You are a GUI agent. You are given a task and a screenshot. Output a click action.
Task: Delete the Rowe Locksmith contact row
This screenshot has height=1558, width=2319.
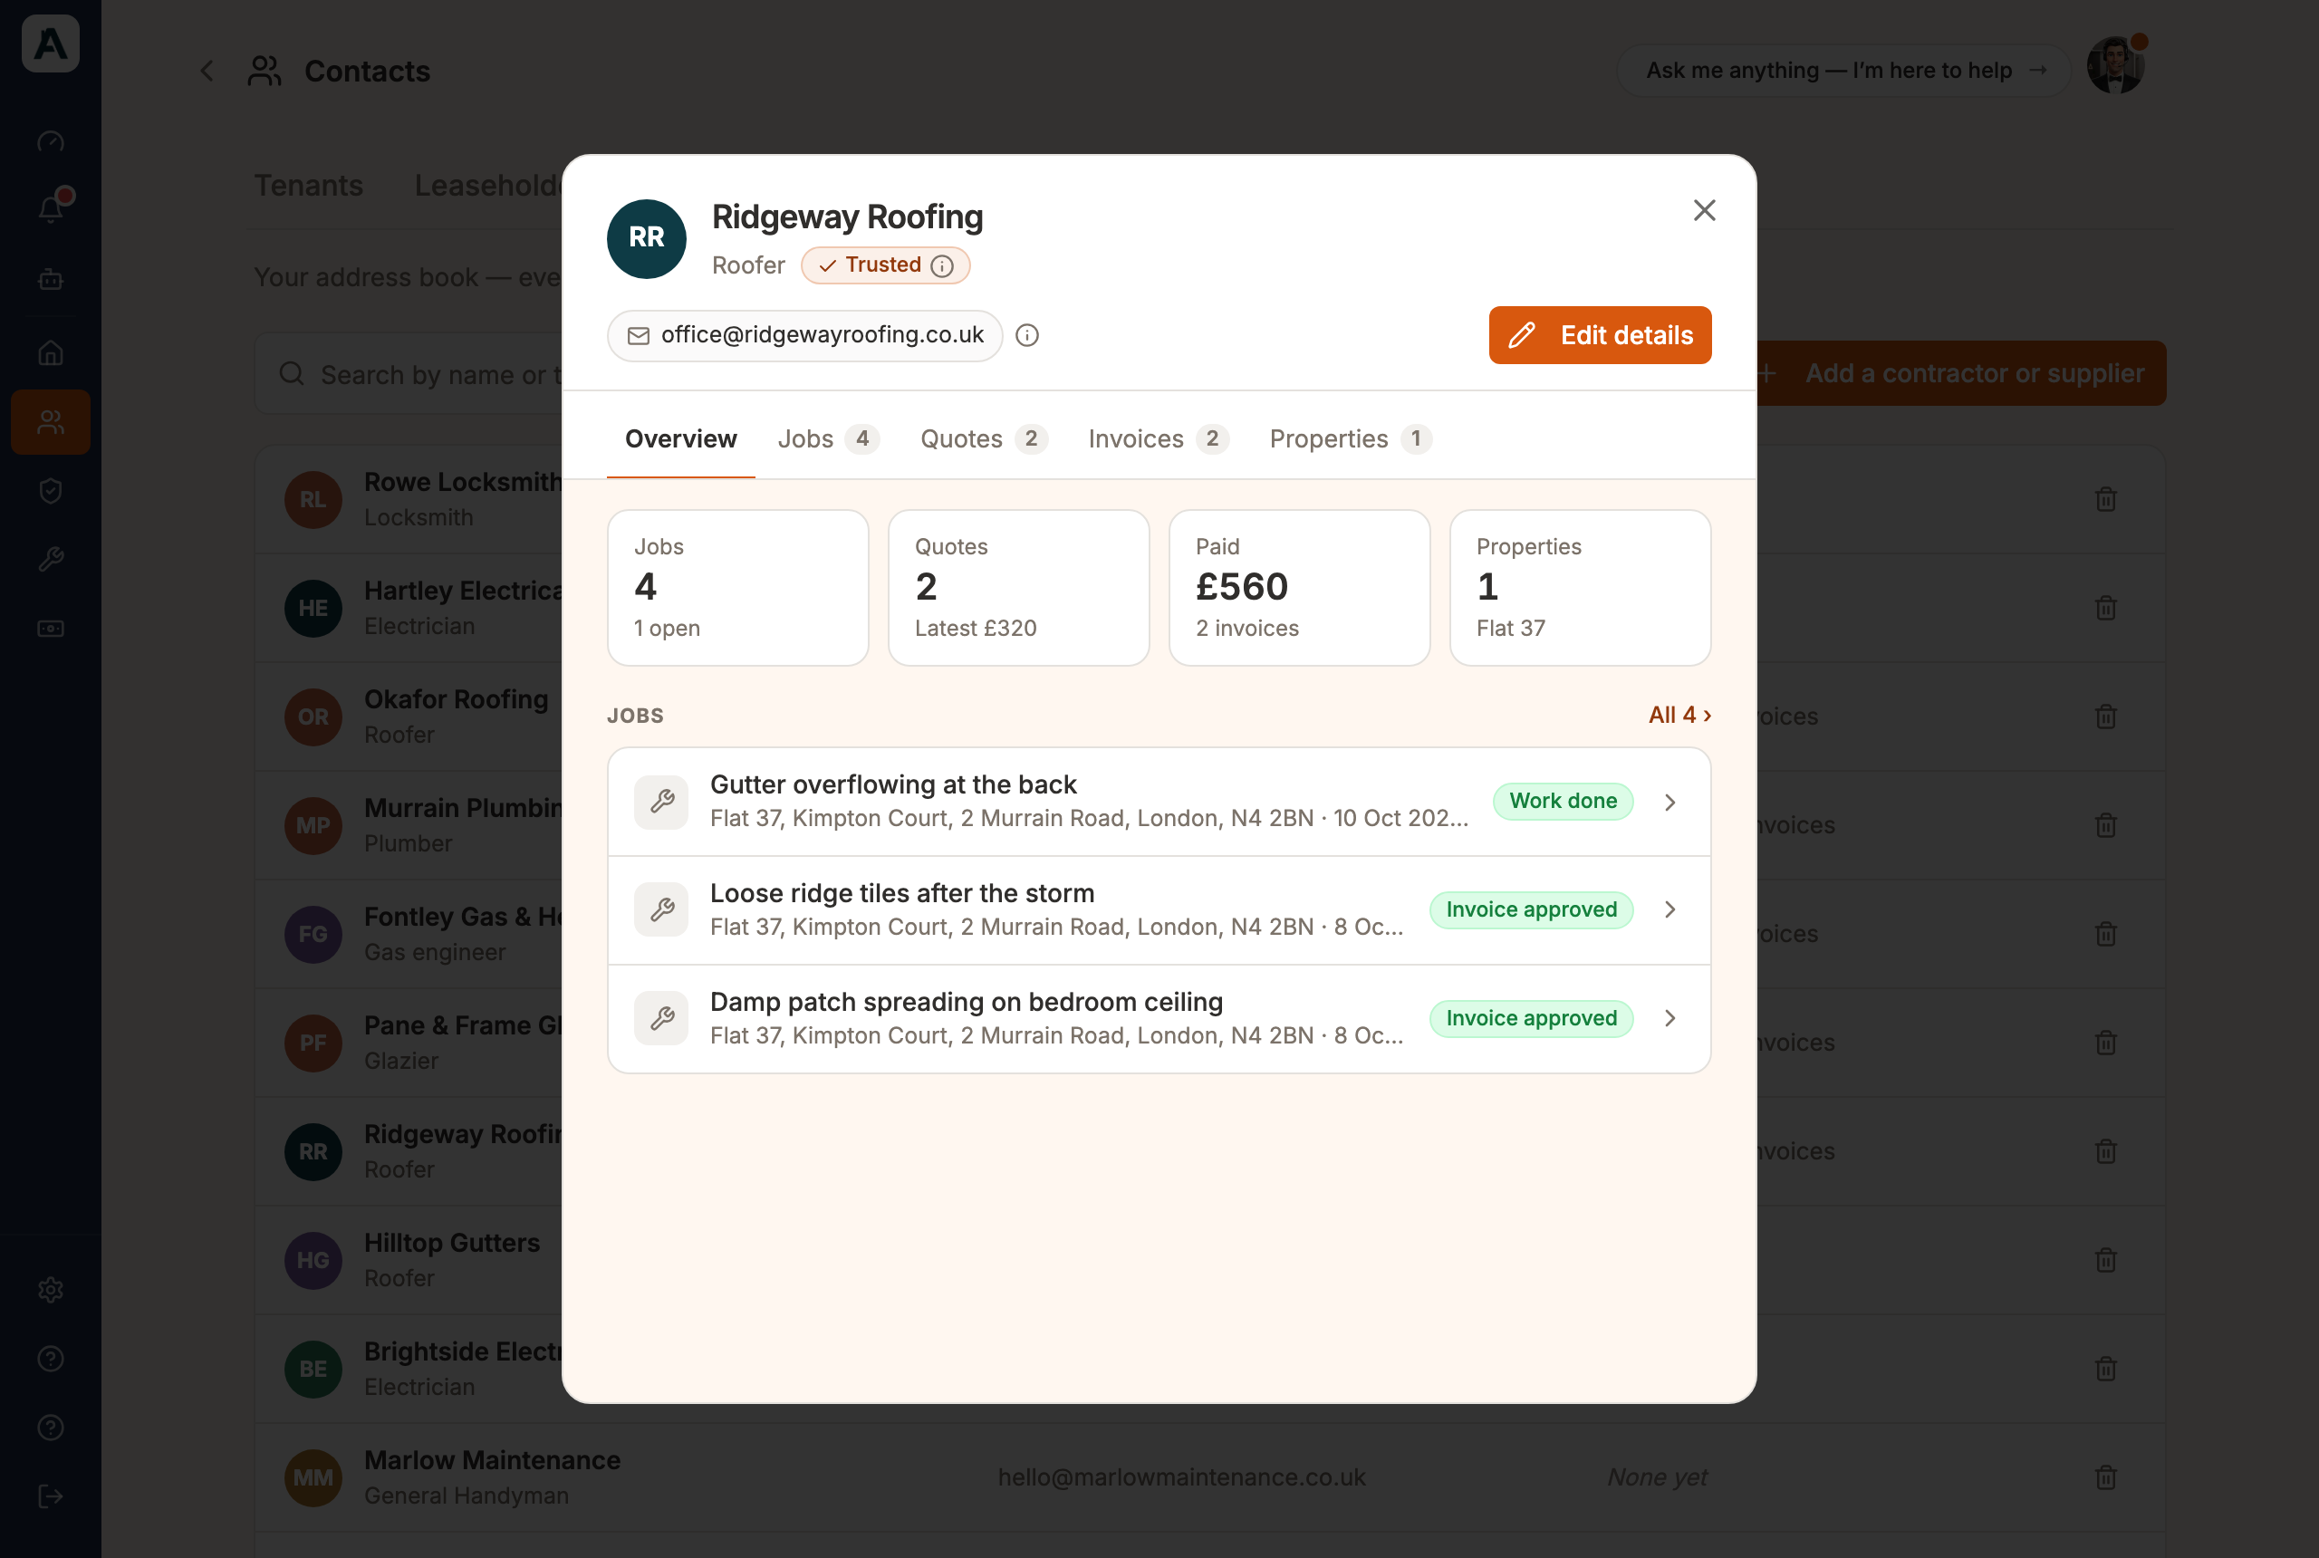(2105, 500)
